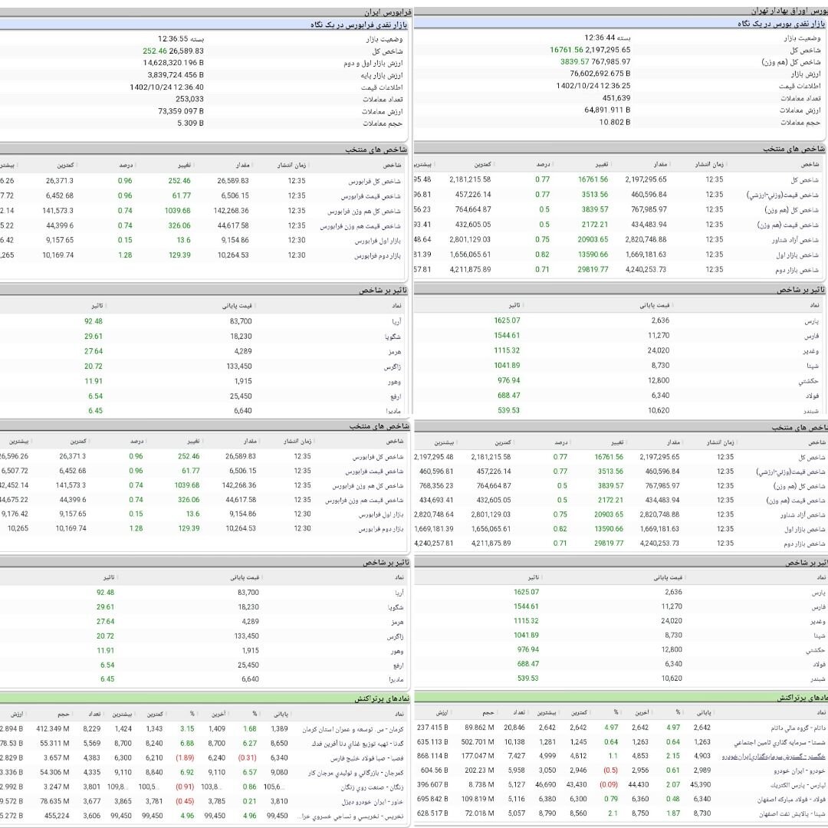Screen dimensions: 828x828
Task: Open the خگستر symbol link
Action: click(x=776, y=756)
